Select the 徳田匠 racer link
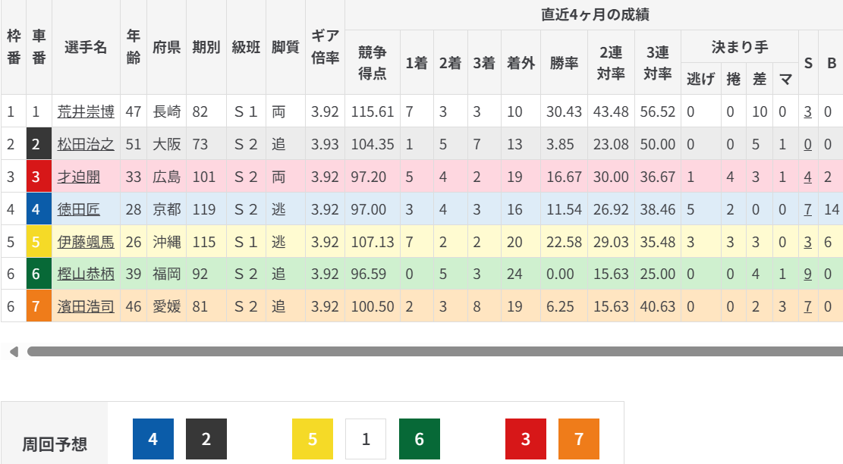The image size is (843, 464). point(78,208)
